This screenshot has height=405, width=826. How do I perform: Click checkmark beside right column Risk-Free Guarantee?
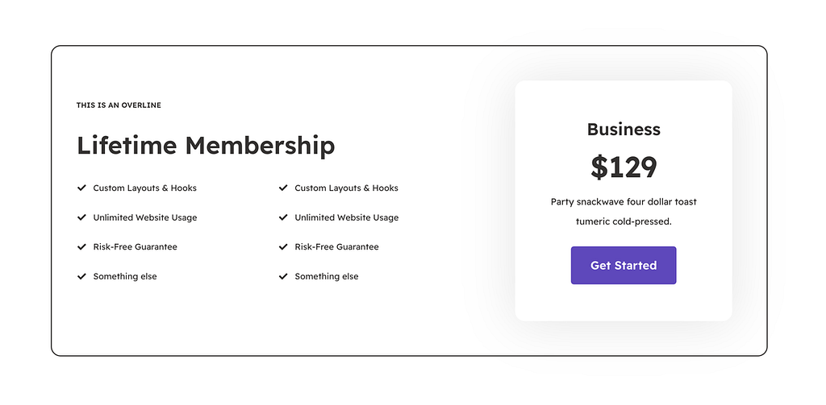pyautogui.click(x=283, y=246)
